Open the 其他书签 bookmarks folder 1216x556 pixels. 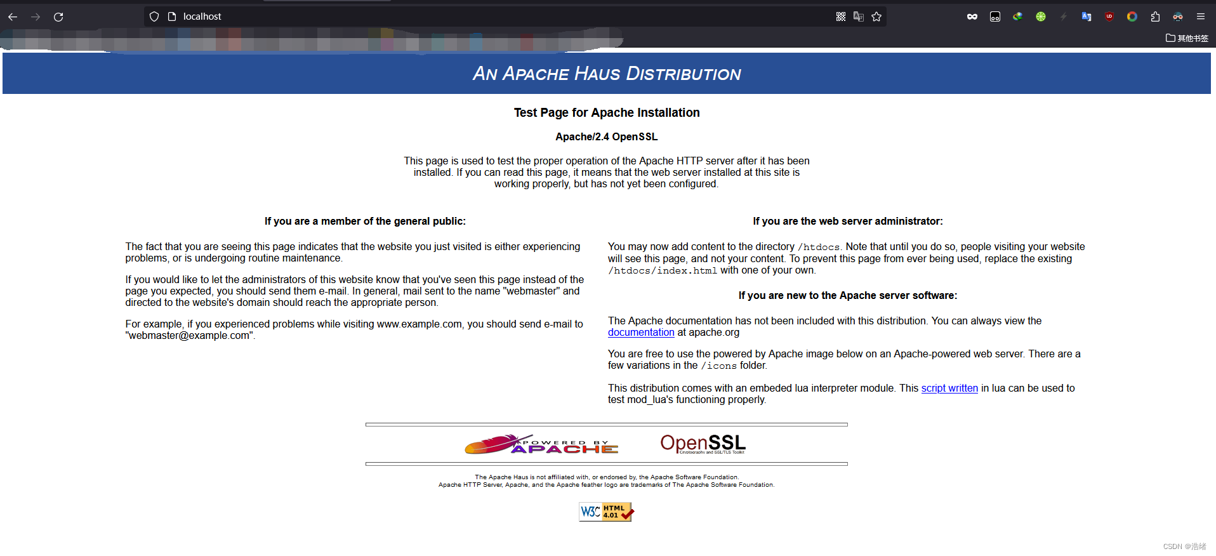click(x=1187, y=38)
